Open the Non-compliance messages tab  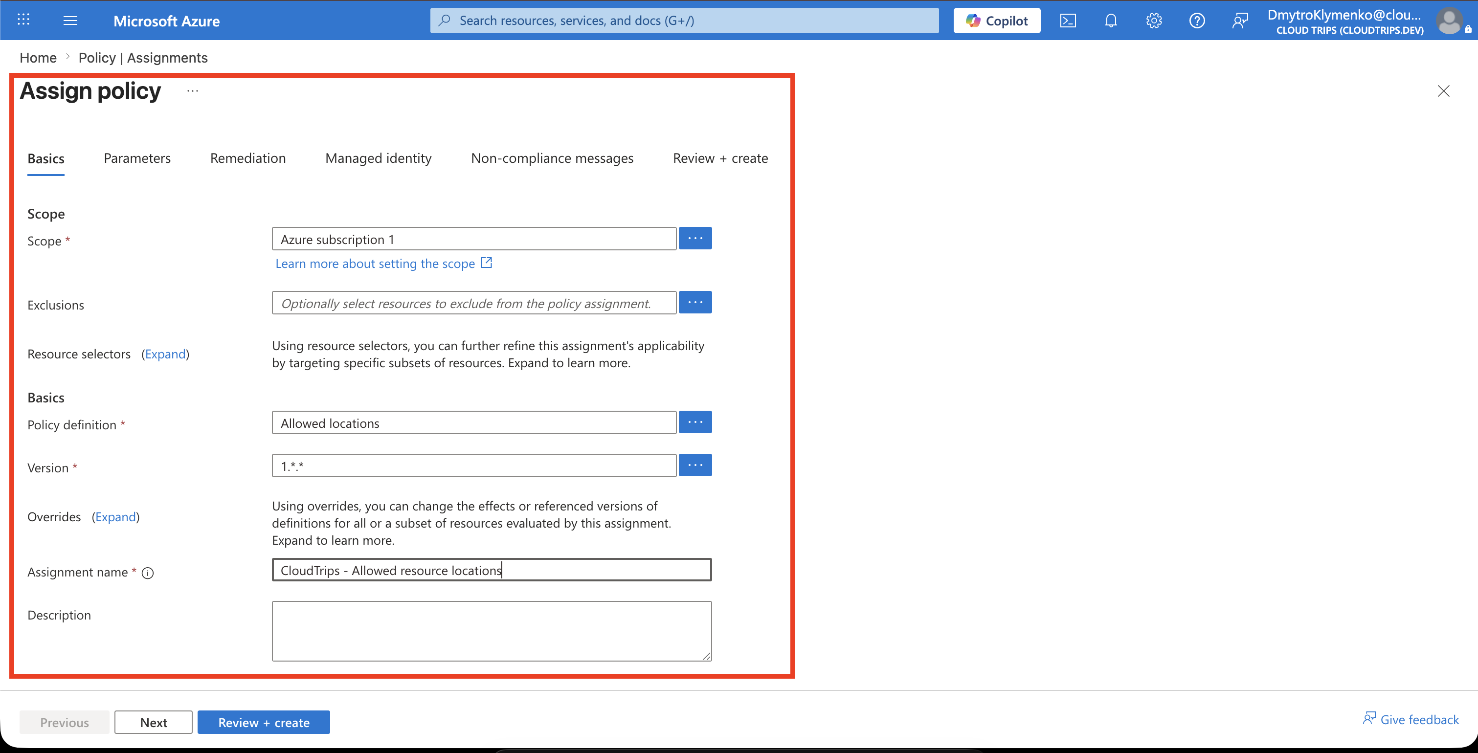point(552,158)
